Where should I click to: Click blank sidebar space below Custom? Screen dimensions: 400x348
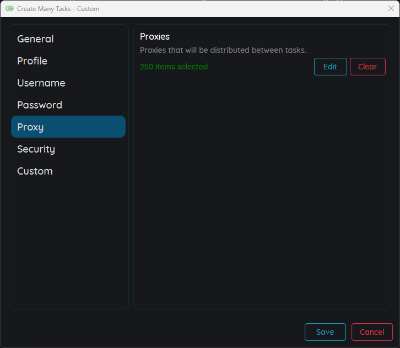pyautogui.click(x=68, y=242)
